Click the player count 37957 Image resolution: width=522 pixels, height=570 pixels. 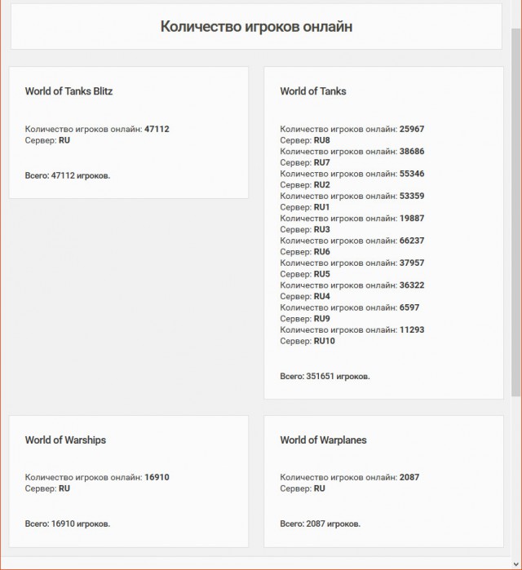pos(412,263)
